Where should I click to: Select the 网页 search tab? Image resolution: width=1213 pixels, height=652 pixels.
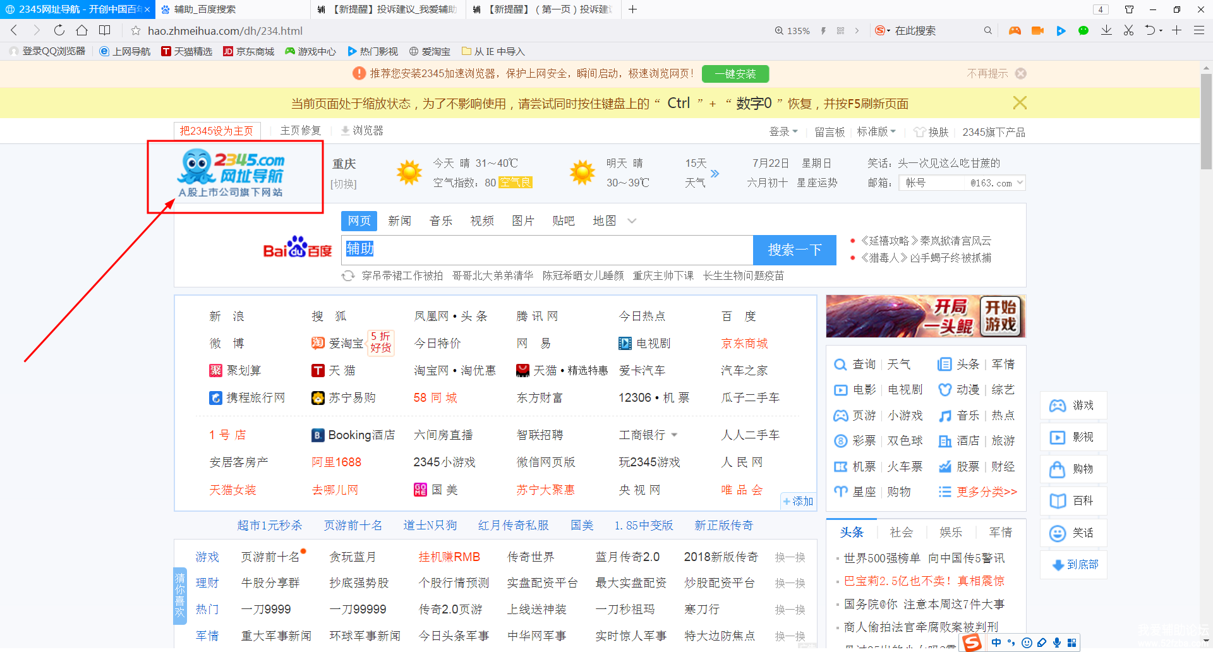tap(359, 220)
